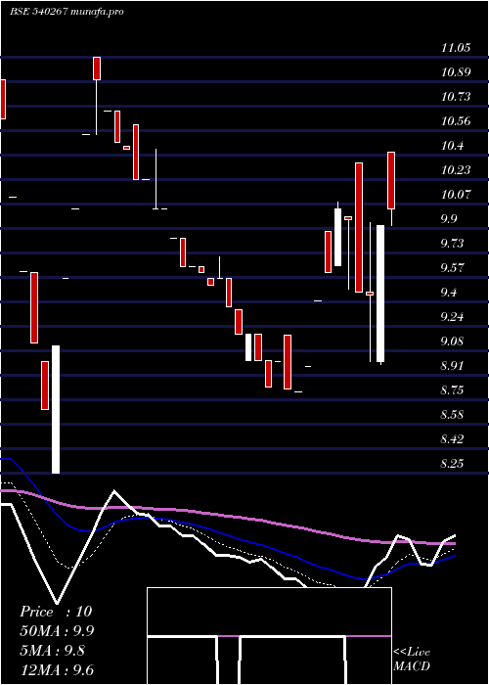
Task: Click the Price : 10 readout
Action: point(56,612)
